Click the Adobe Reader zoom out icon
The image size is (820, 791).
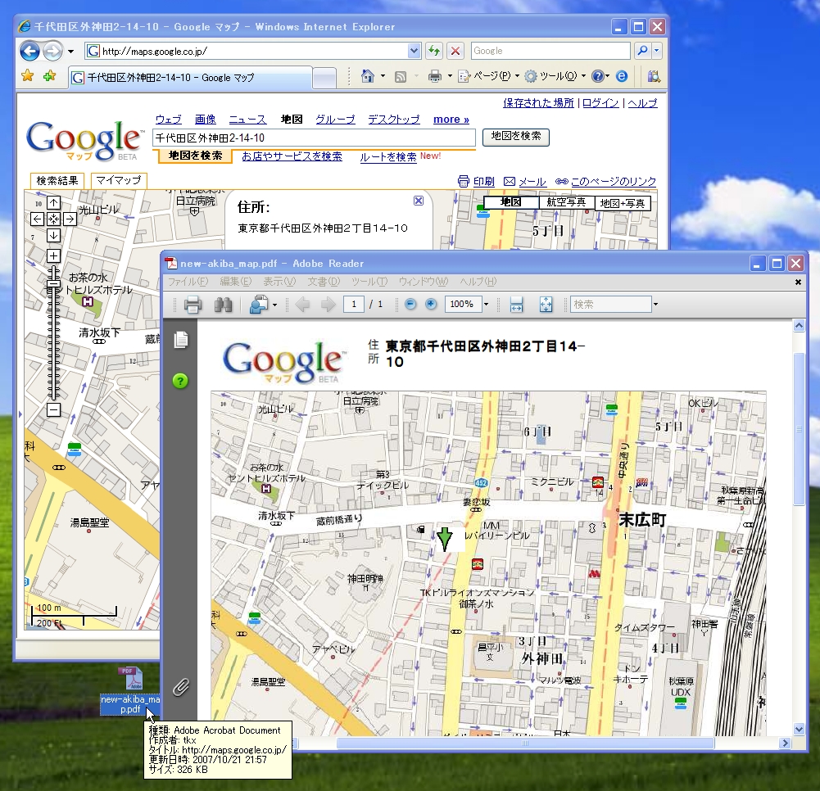click(410, 304)
